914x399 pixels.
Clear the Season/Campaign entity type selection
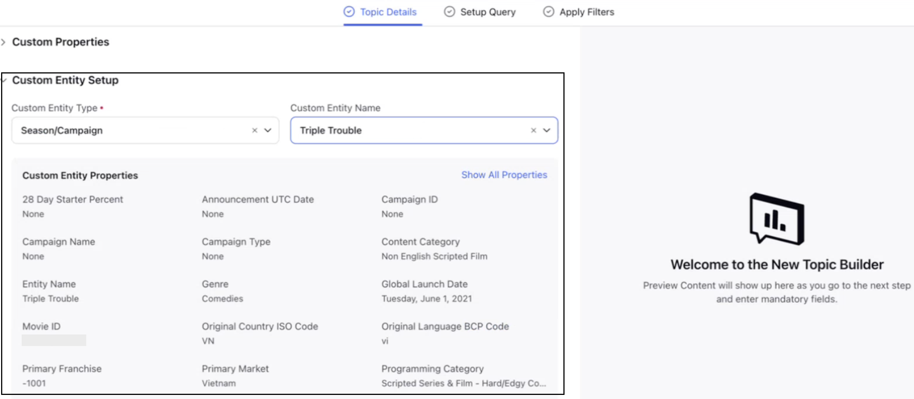point(255,131)
